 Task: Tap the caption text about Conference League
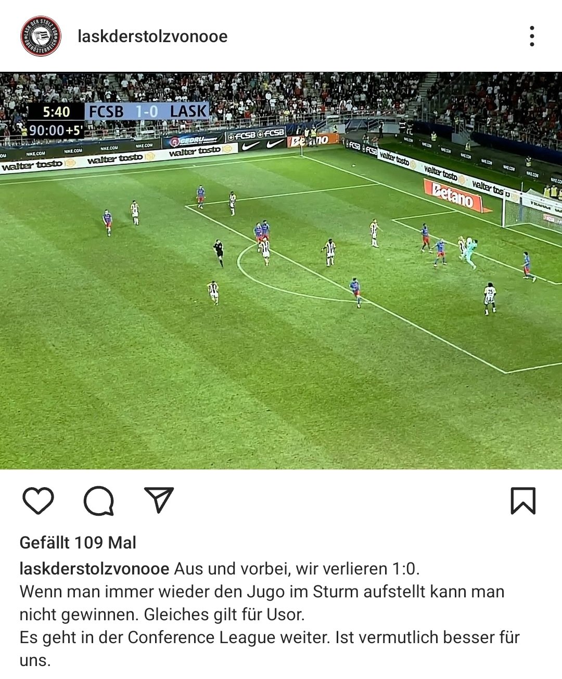point(270,637)
